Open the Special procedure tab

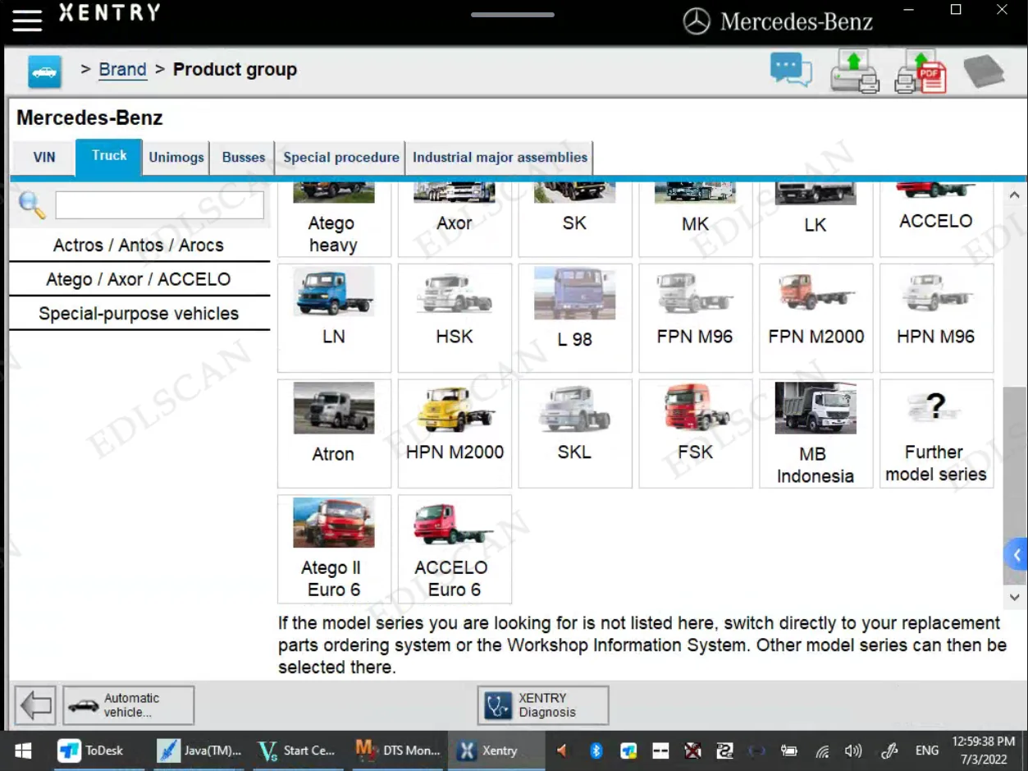(340, 158)
